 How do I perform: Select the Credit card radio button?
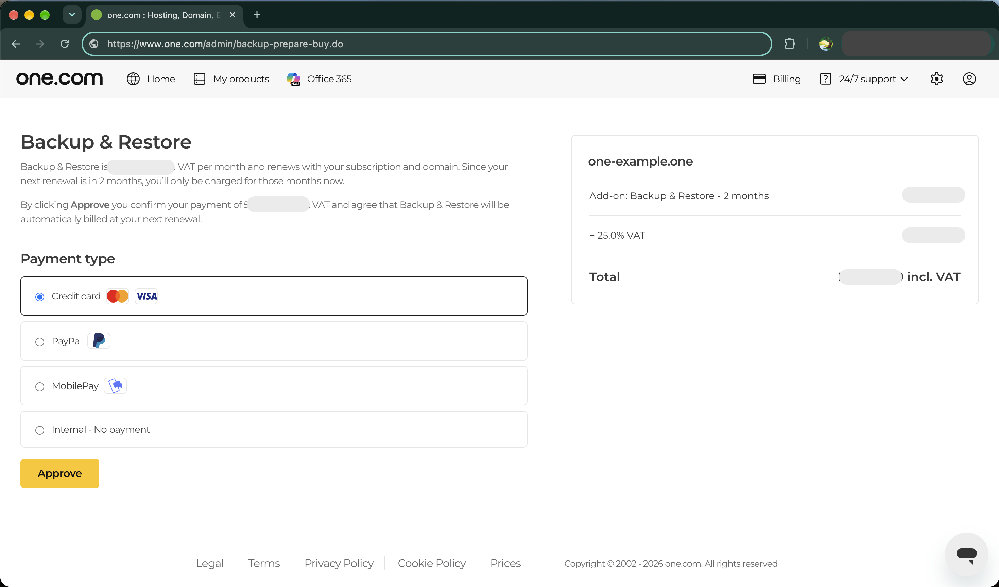coord(40,297)
